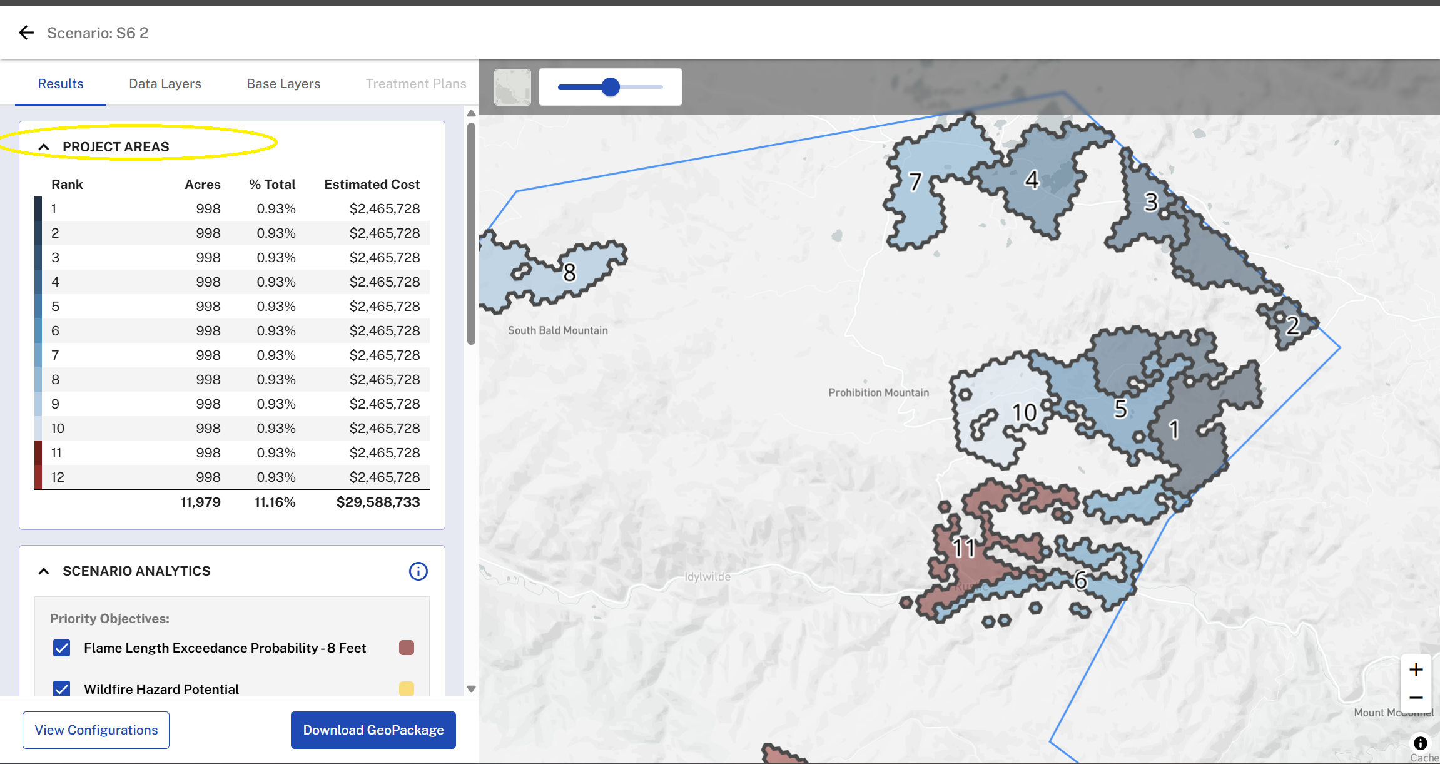This screenshot has width=1440, height=764.
Task: Click the map attribution info icon
Action: [x=1420, y=743]
